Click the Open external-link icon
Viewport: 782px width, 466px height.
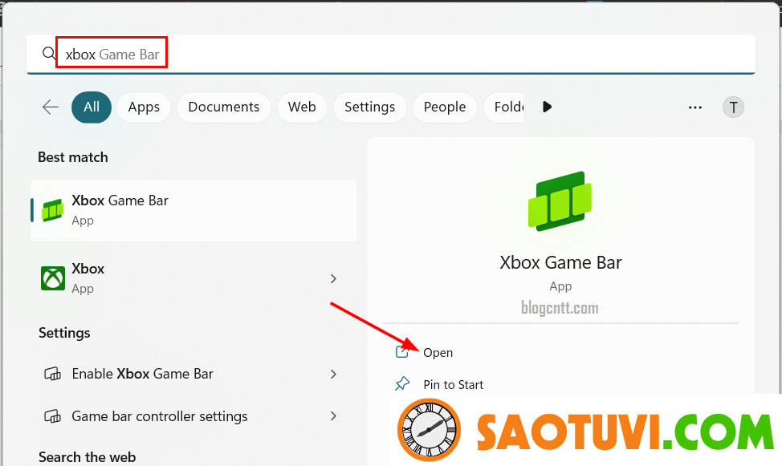pos(403,352)
